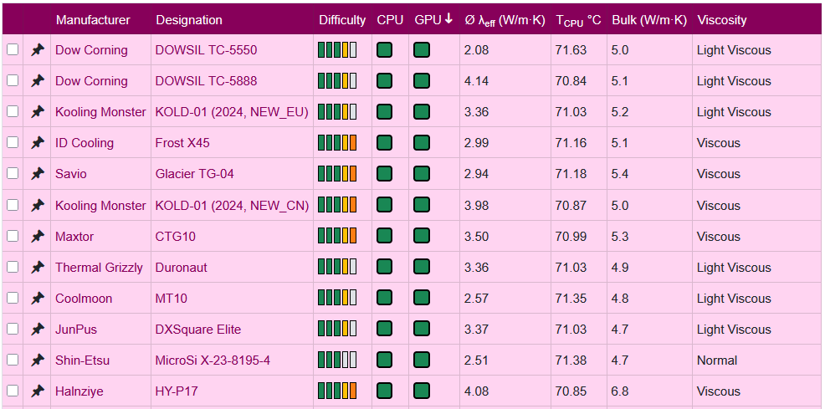
Task: Pin the Thermal Grizzly Duronaut row
Action: coord(38,268)
